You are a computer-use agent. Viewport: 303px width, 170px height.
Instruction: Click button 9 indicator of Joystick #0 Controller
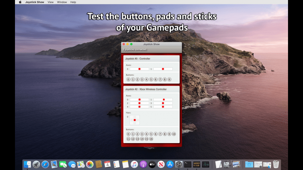click(x=169, y=79)
